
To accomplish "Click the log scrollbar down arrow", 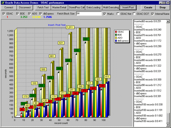I will pos(168,125).
